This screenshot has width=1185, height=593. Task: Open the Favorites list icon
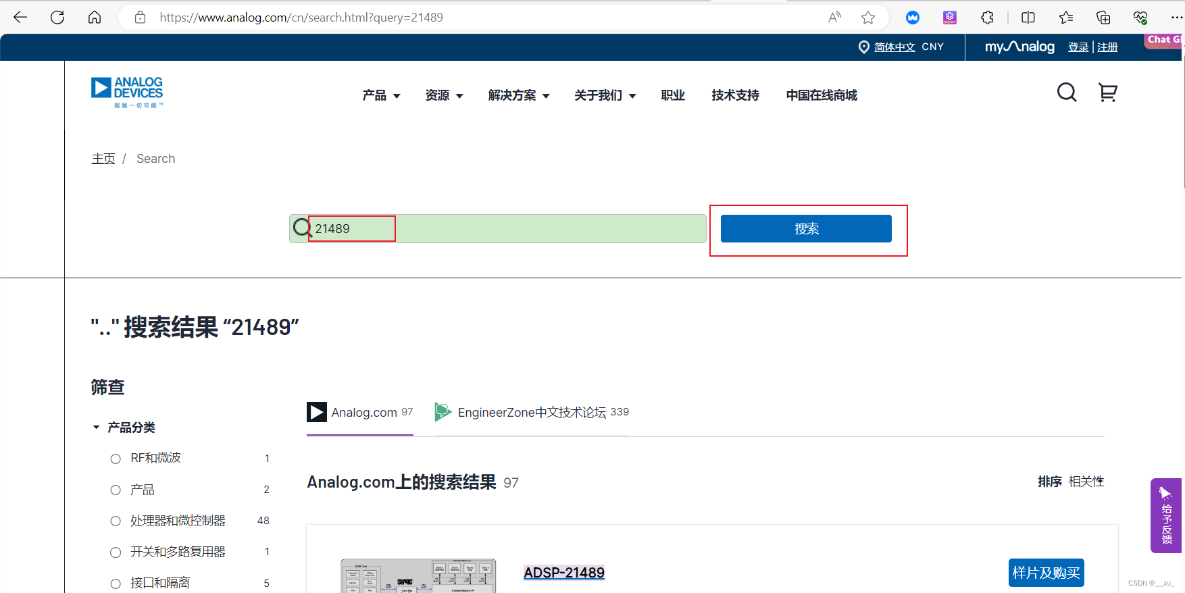pyautogui.click(x=1066, y=18)
